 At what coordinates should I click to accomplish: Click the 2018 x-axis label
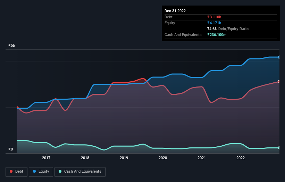(85, 158)
